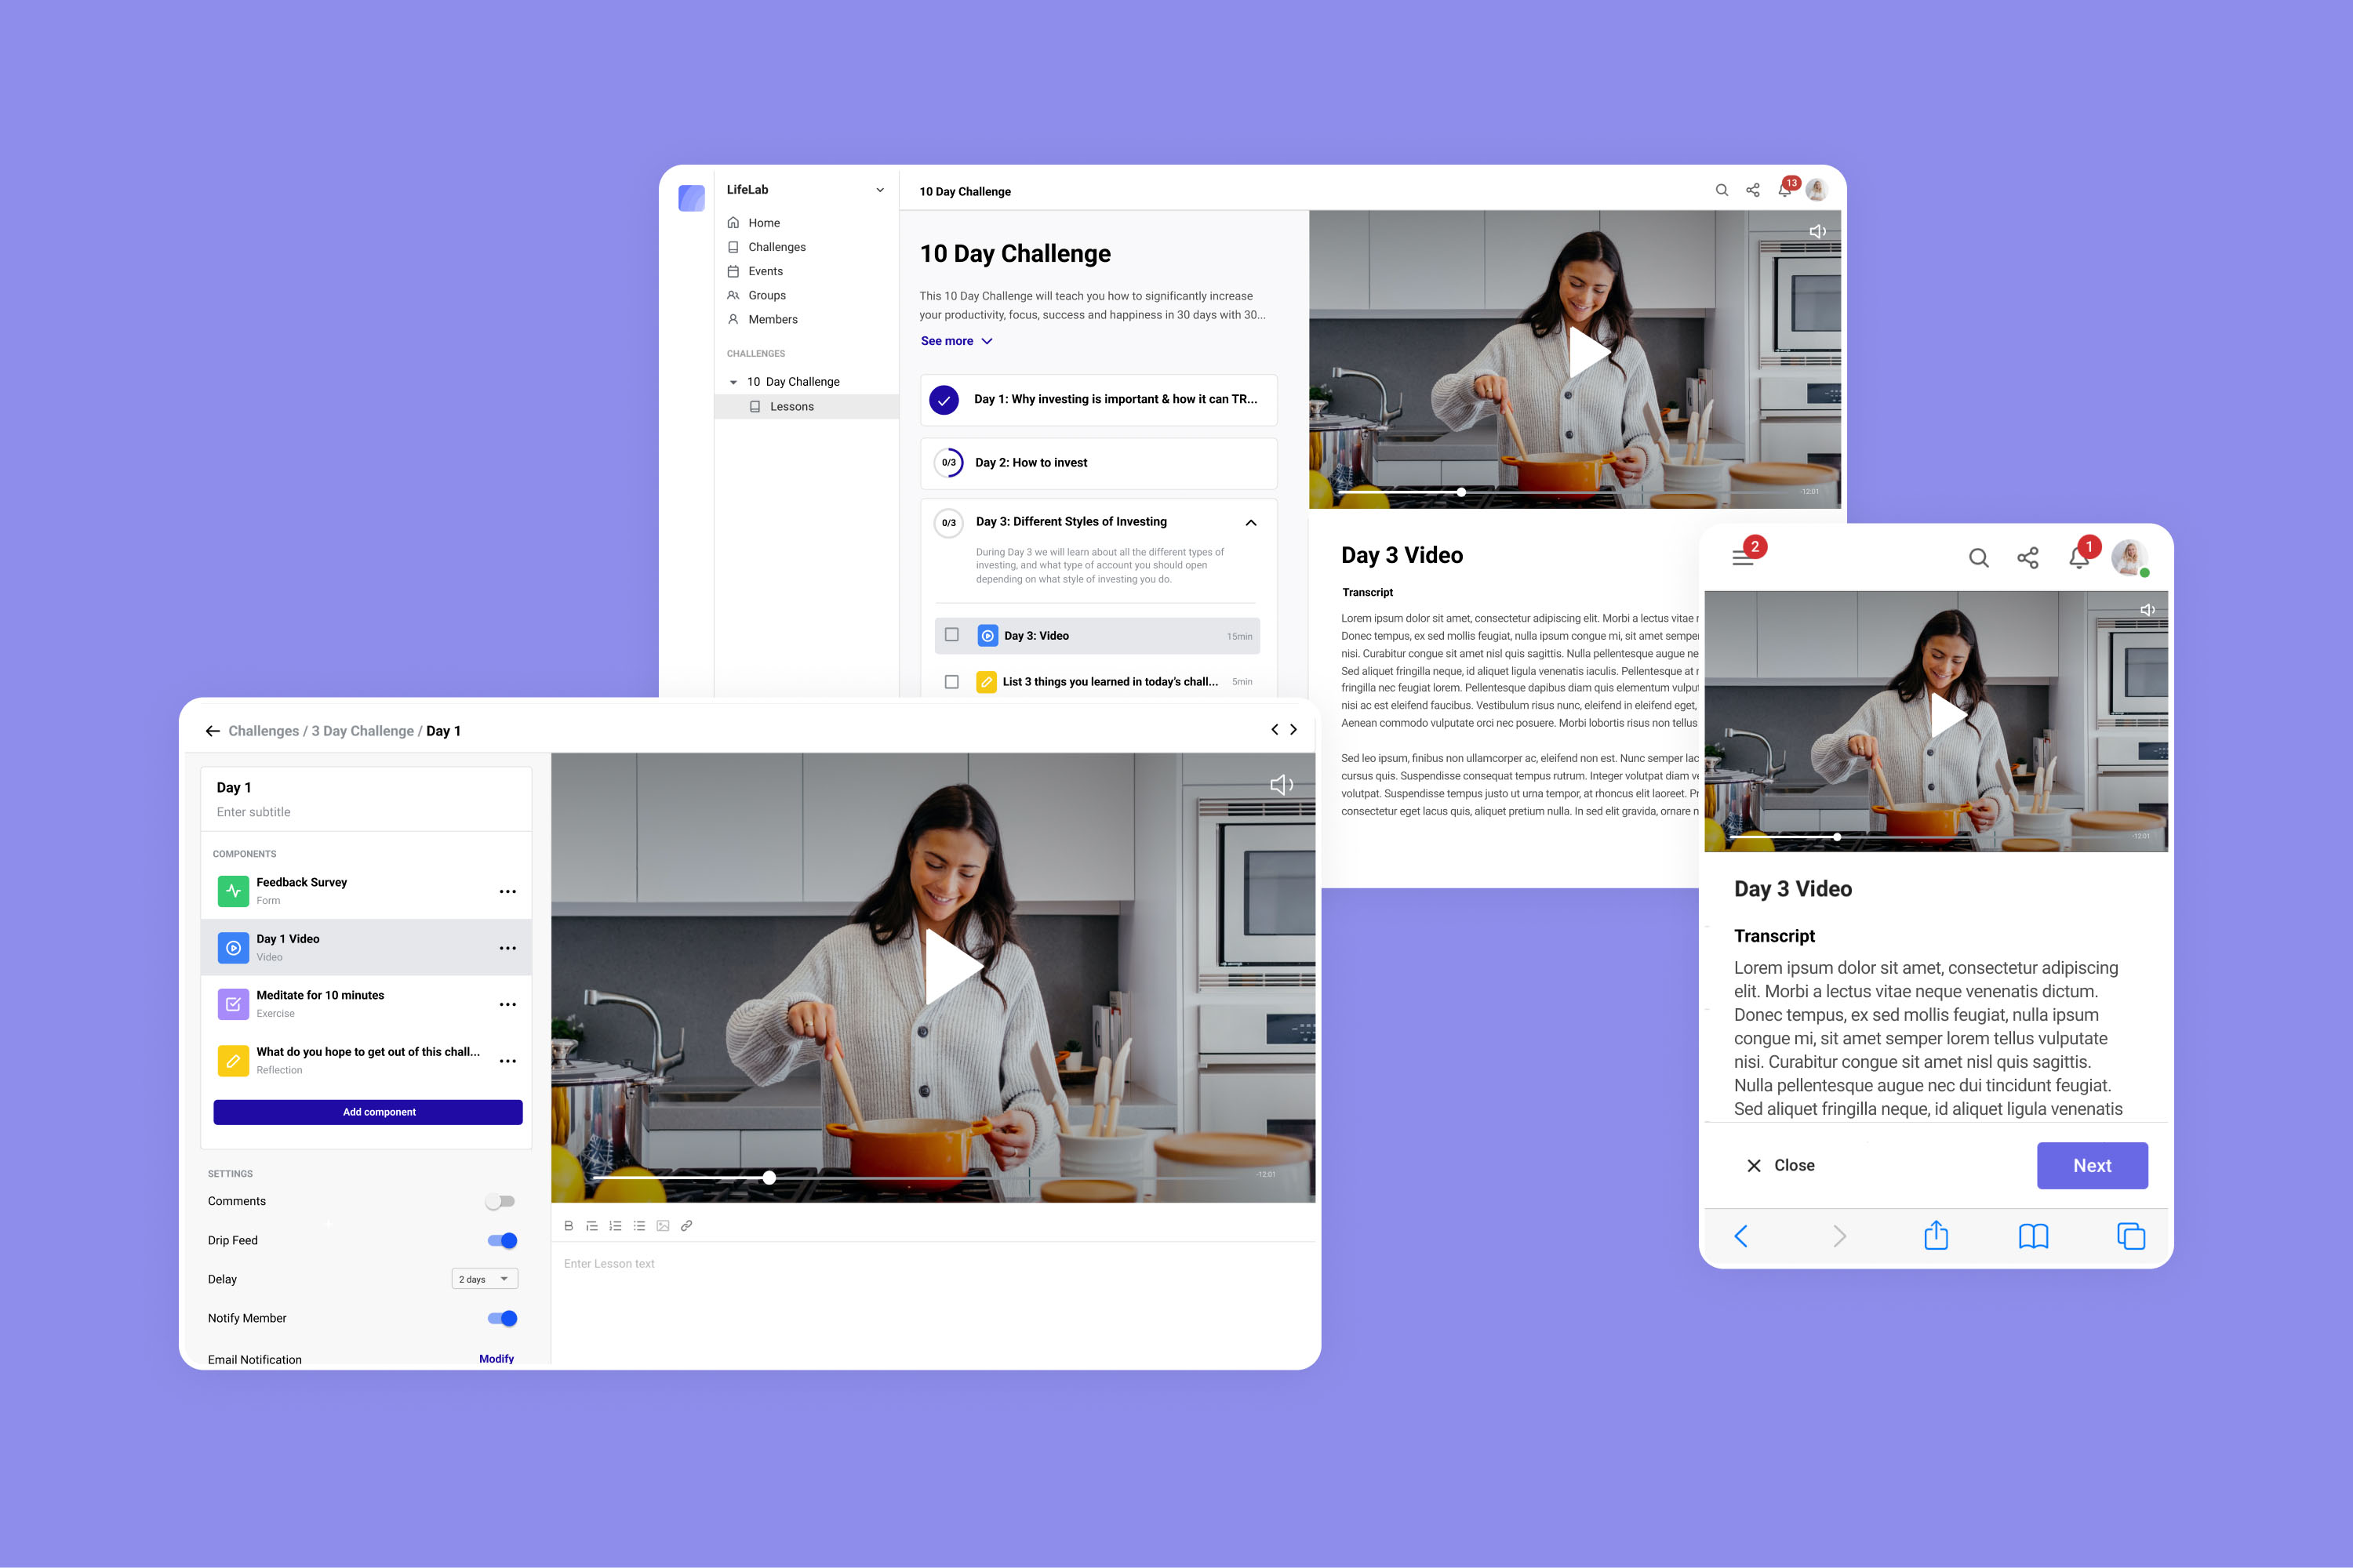Toggle the Comments switch on
The width and height of the screenshot is (2353, 1568).
tap(500, 1201)
